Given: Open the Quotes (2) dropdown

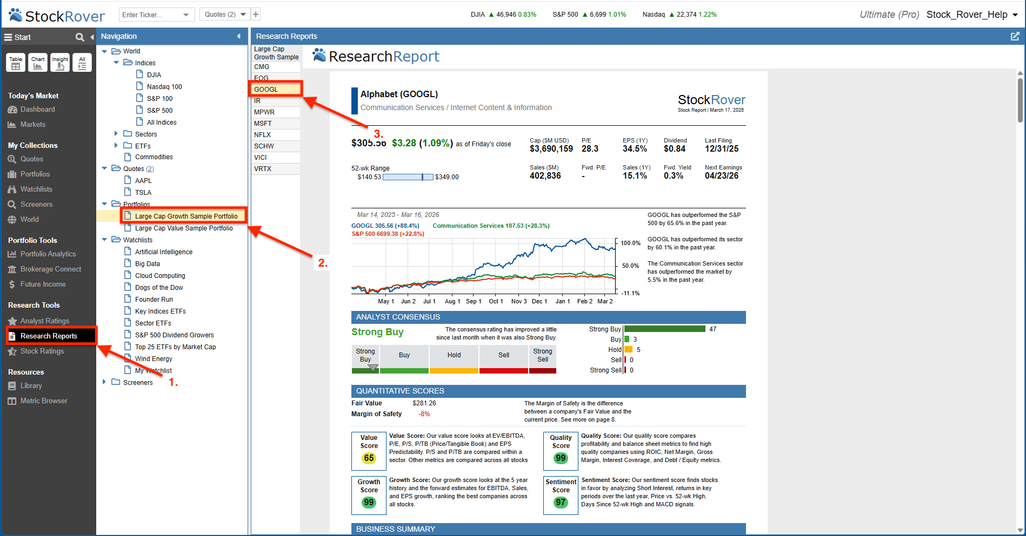Looking at the screenshot, I should point(224,15).
